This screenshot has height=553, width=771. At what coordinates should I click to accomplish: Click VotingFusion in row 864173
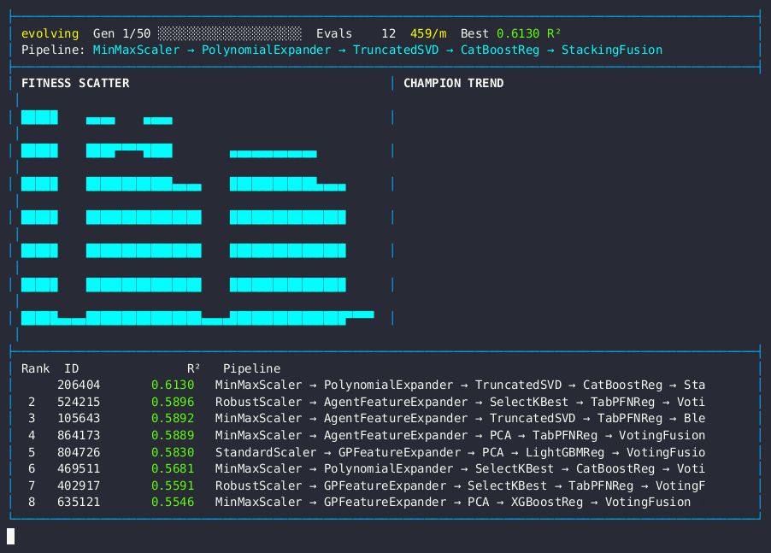point(662,436)
